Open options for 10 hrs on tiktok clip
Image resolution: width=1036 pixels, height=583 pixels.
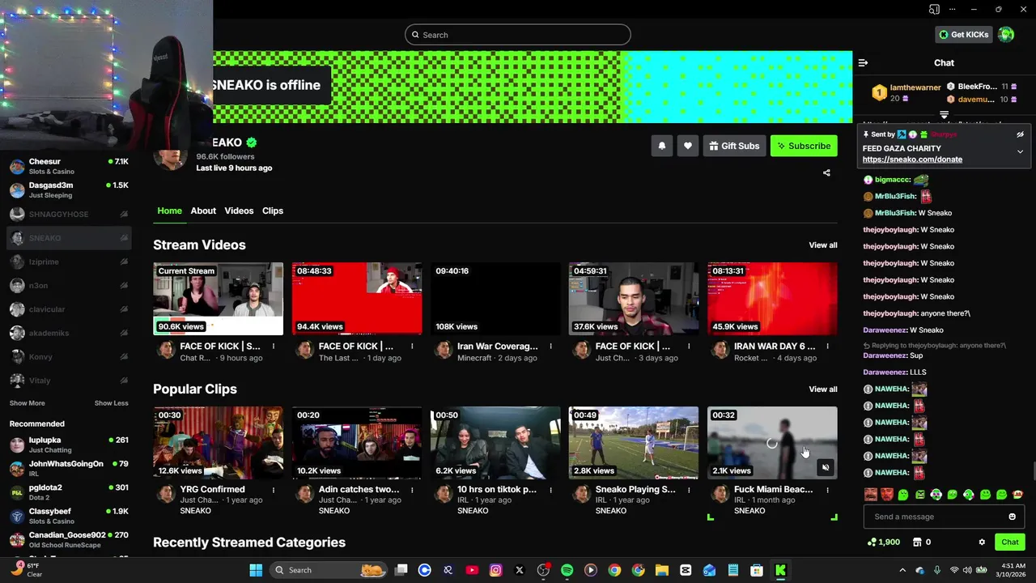[550, 490]
